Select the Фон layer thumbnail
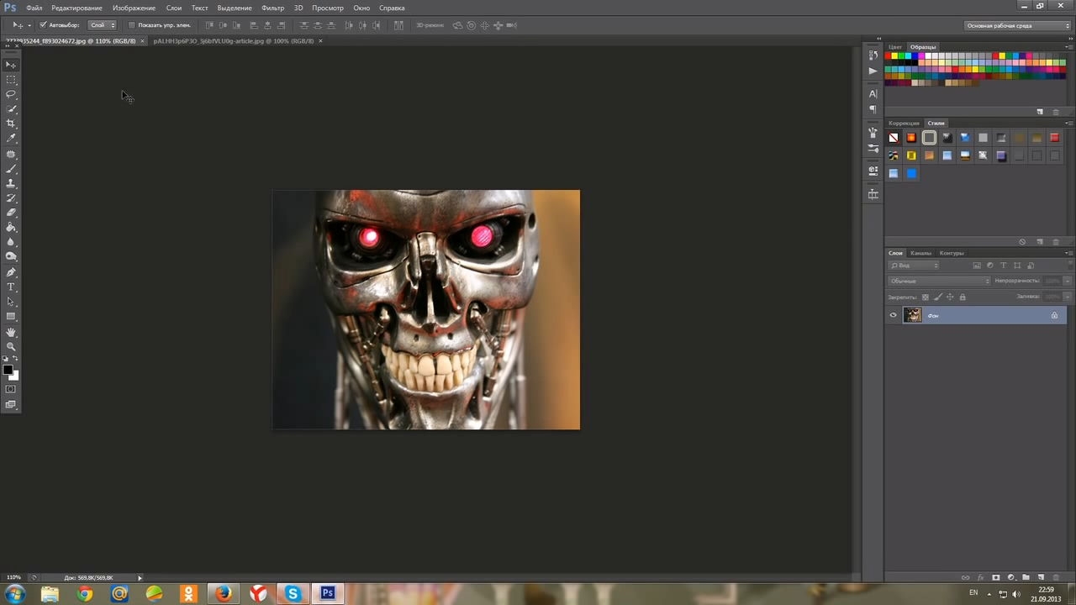 913,315
